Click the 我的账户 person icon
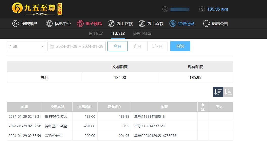The image size is (267, 141). (15, 23)
